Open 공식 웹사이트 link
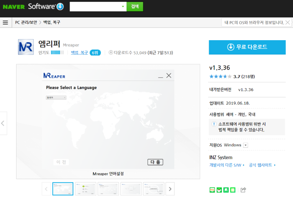293x202 pixels. click(262, 165)
